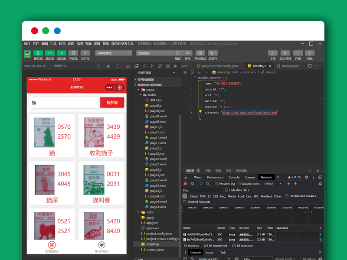The height and width of the screenshot is (260, 347).
Task: Tick the Hide data URLs checkbox
Action: click(226, 190)
